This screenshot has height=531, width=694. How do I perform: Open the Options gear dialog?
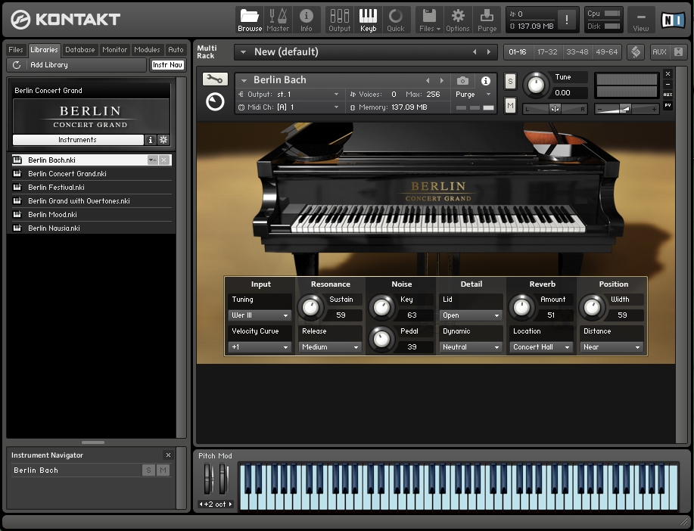pos(458,20)
